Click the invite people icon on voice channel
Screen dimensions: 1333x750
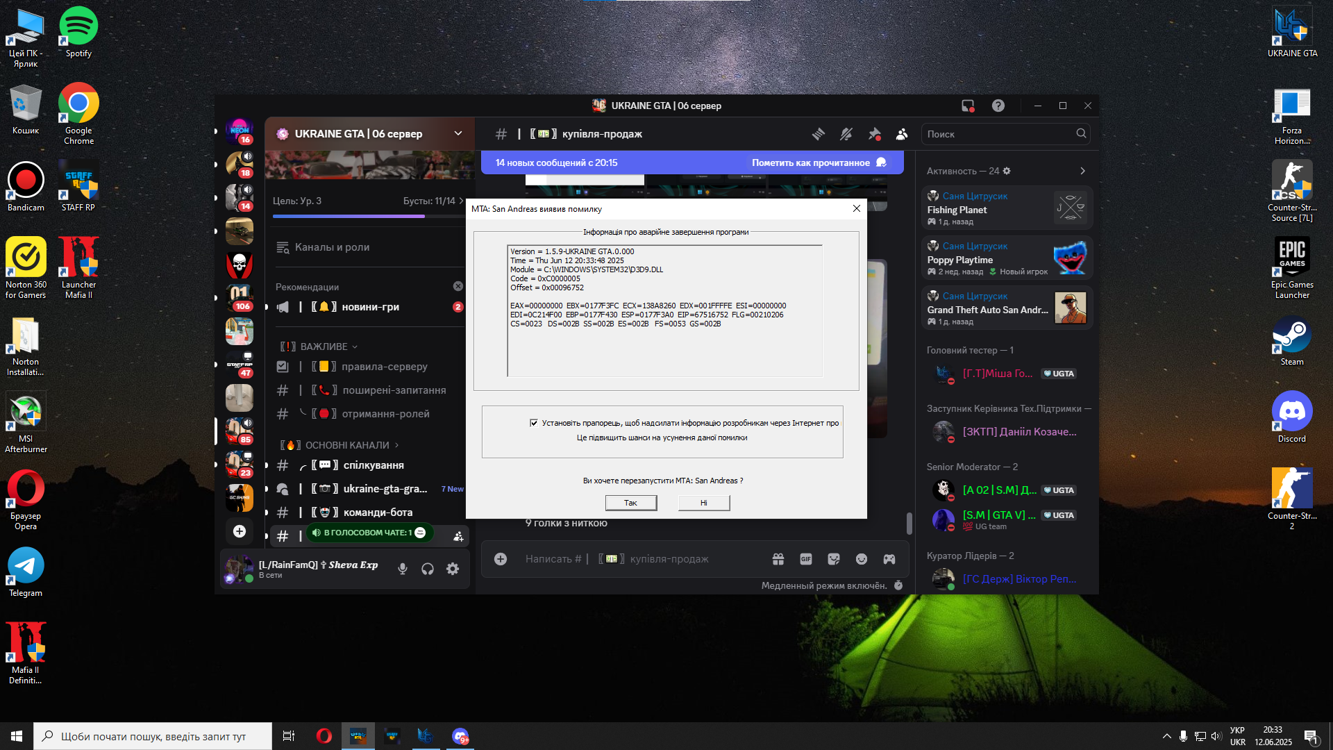point(458,536)
